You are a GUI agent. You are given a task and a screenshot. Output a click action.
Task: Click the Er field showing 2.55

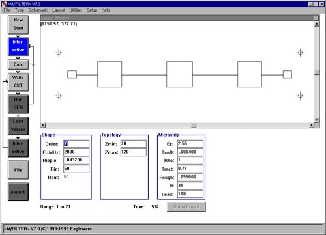pos(190,144)
